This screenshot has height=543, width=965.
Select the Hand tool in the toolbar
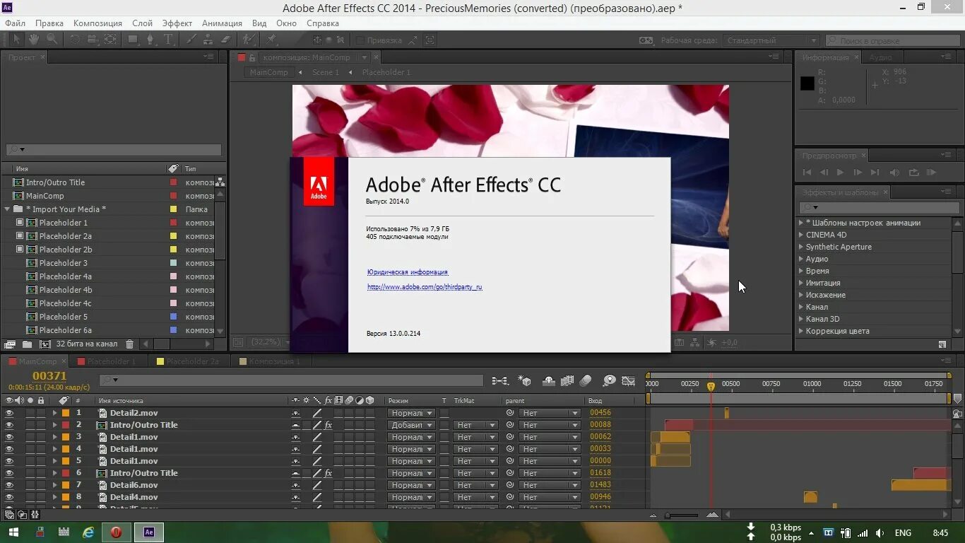click(x=33, y=40)
